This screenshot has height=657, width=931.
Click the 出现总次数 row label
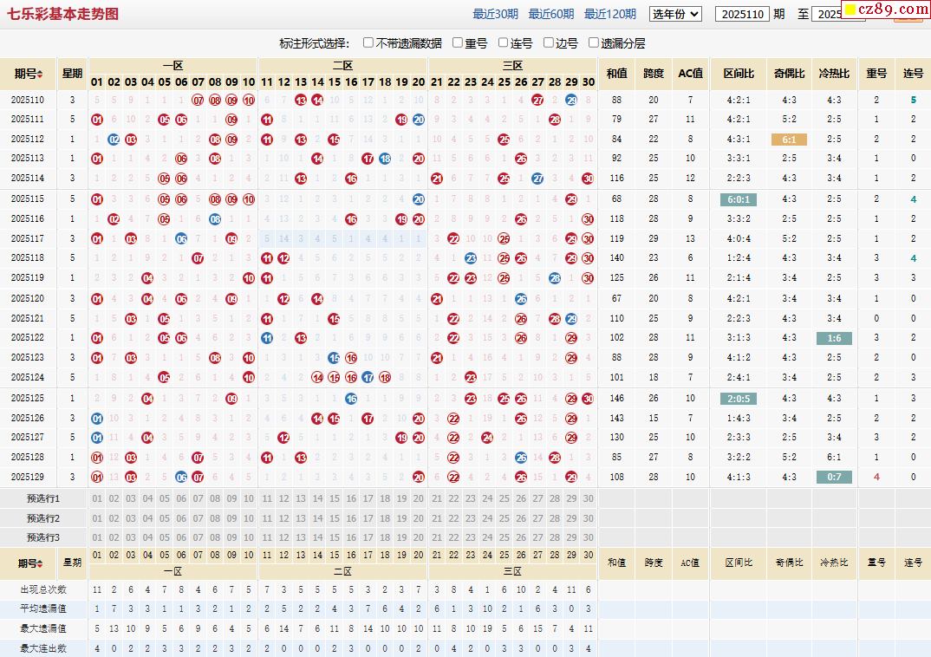(x=43, y=589)
